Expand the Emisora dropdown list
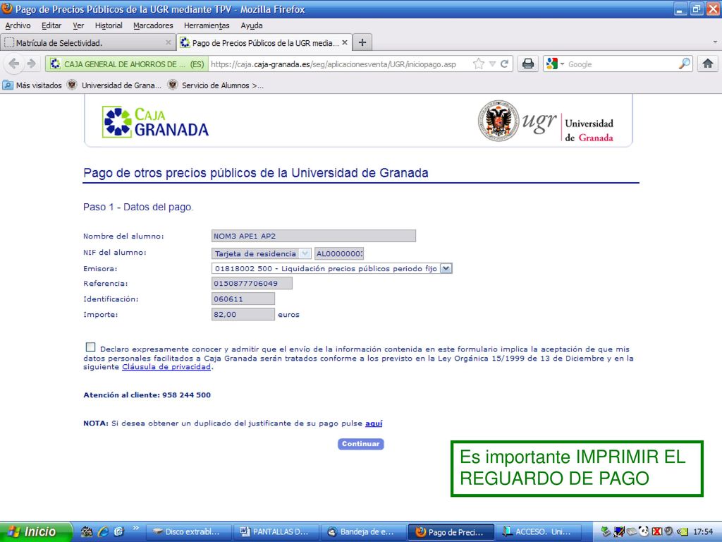 tap(446, 268)
